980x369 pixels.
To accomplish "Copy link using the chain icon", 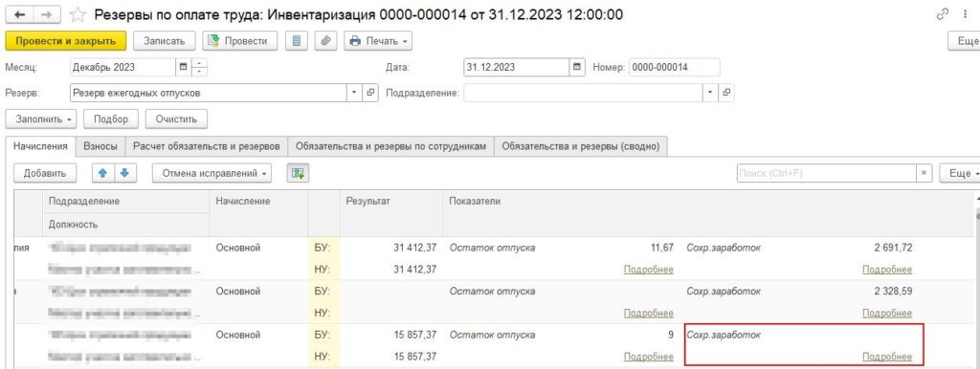I will click(x=943, y=14).
